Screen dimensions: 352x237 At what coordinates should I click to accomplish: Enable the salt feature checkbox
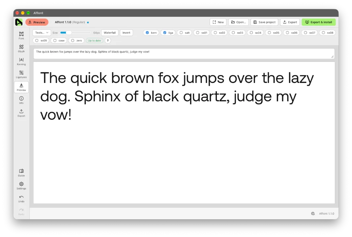tap(181, 33)
